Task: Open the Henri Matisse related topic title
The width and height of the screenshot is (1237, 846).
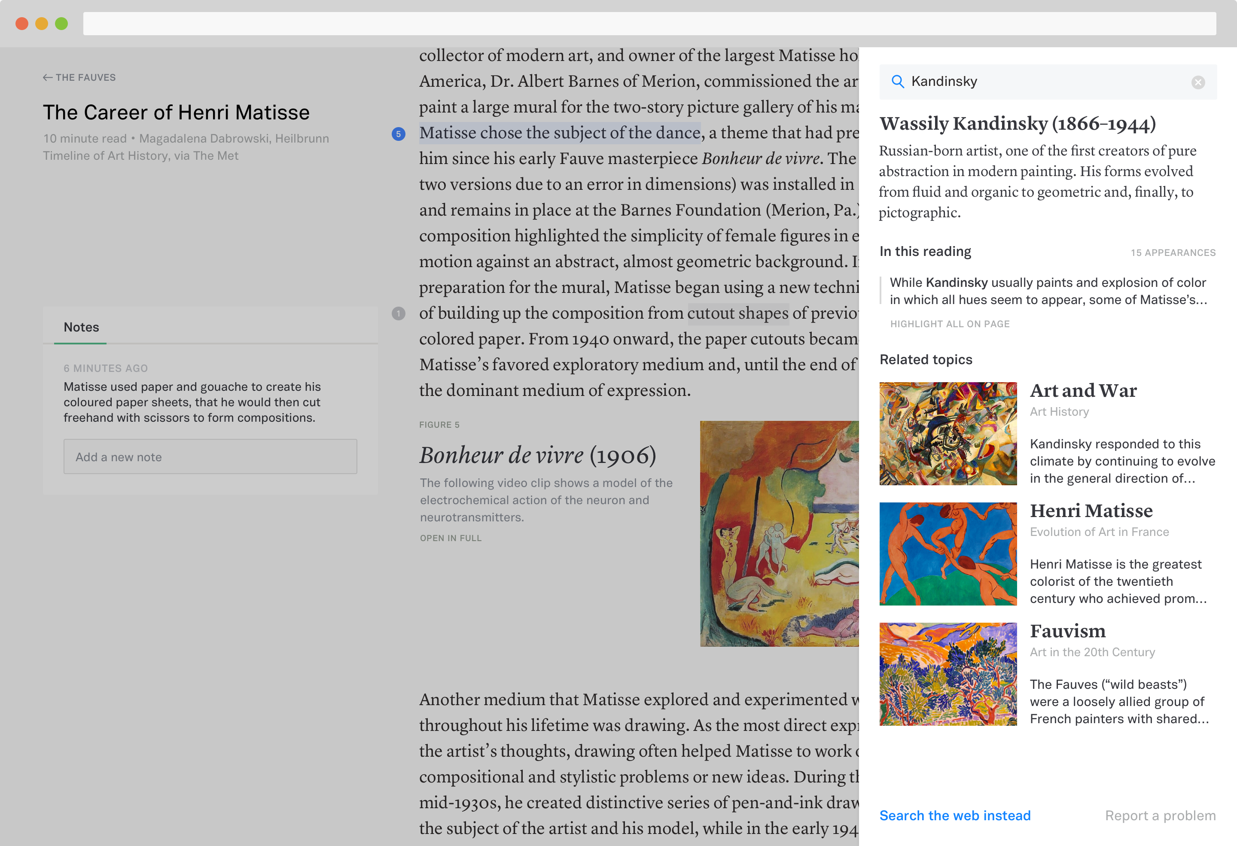Action: [x=1091, y=511]
